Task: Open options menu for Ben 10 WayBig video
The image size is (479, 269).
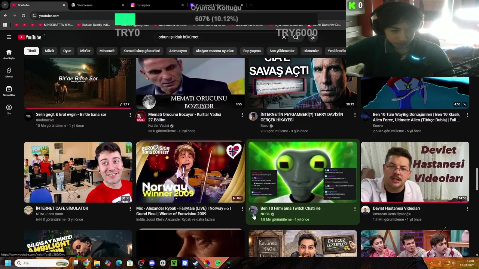Action: 467,115
